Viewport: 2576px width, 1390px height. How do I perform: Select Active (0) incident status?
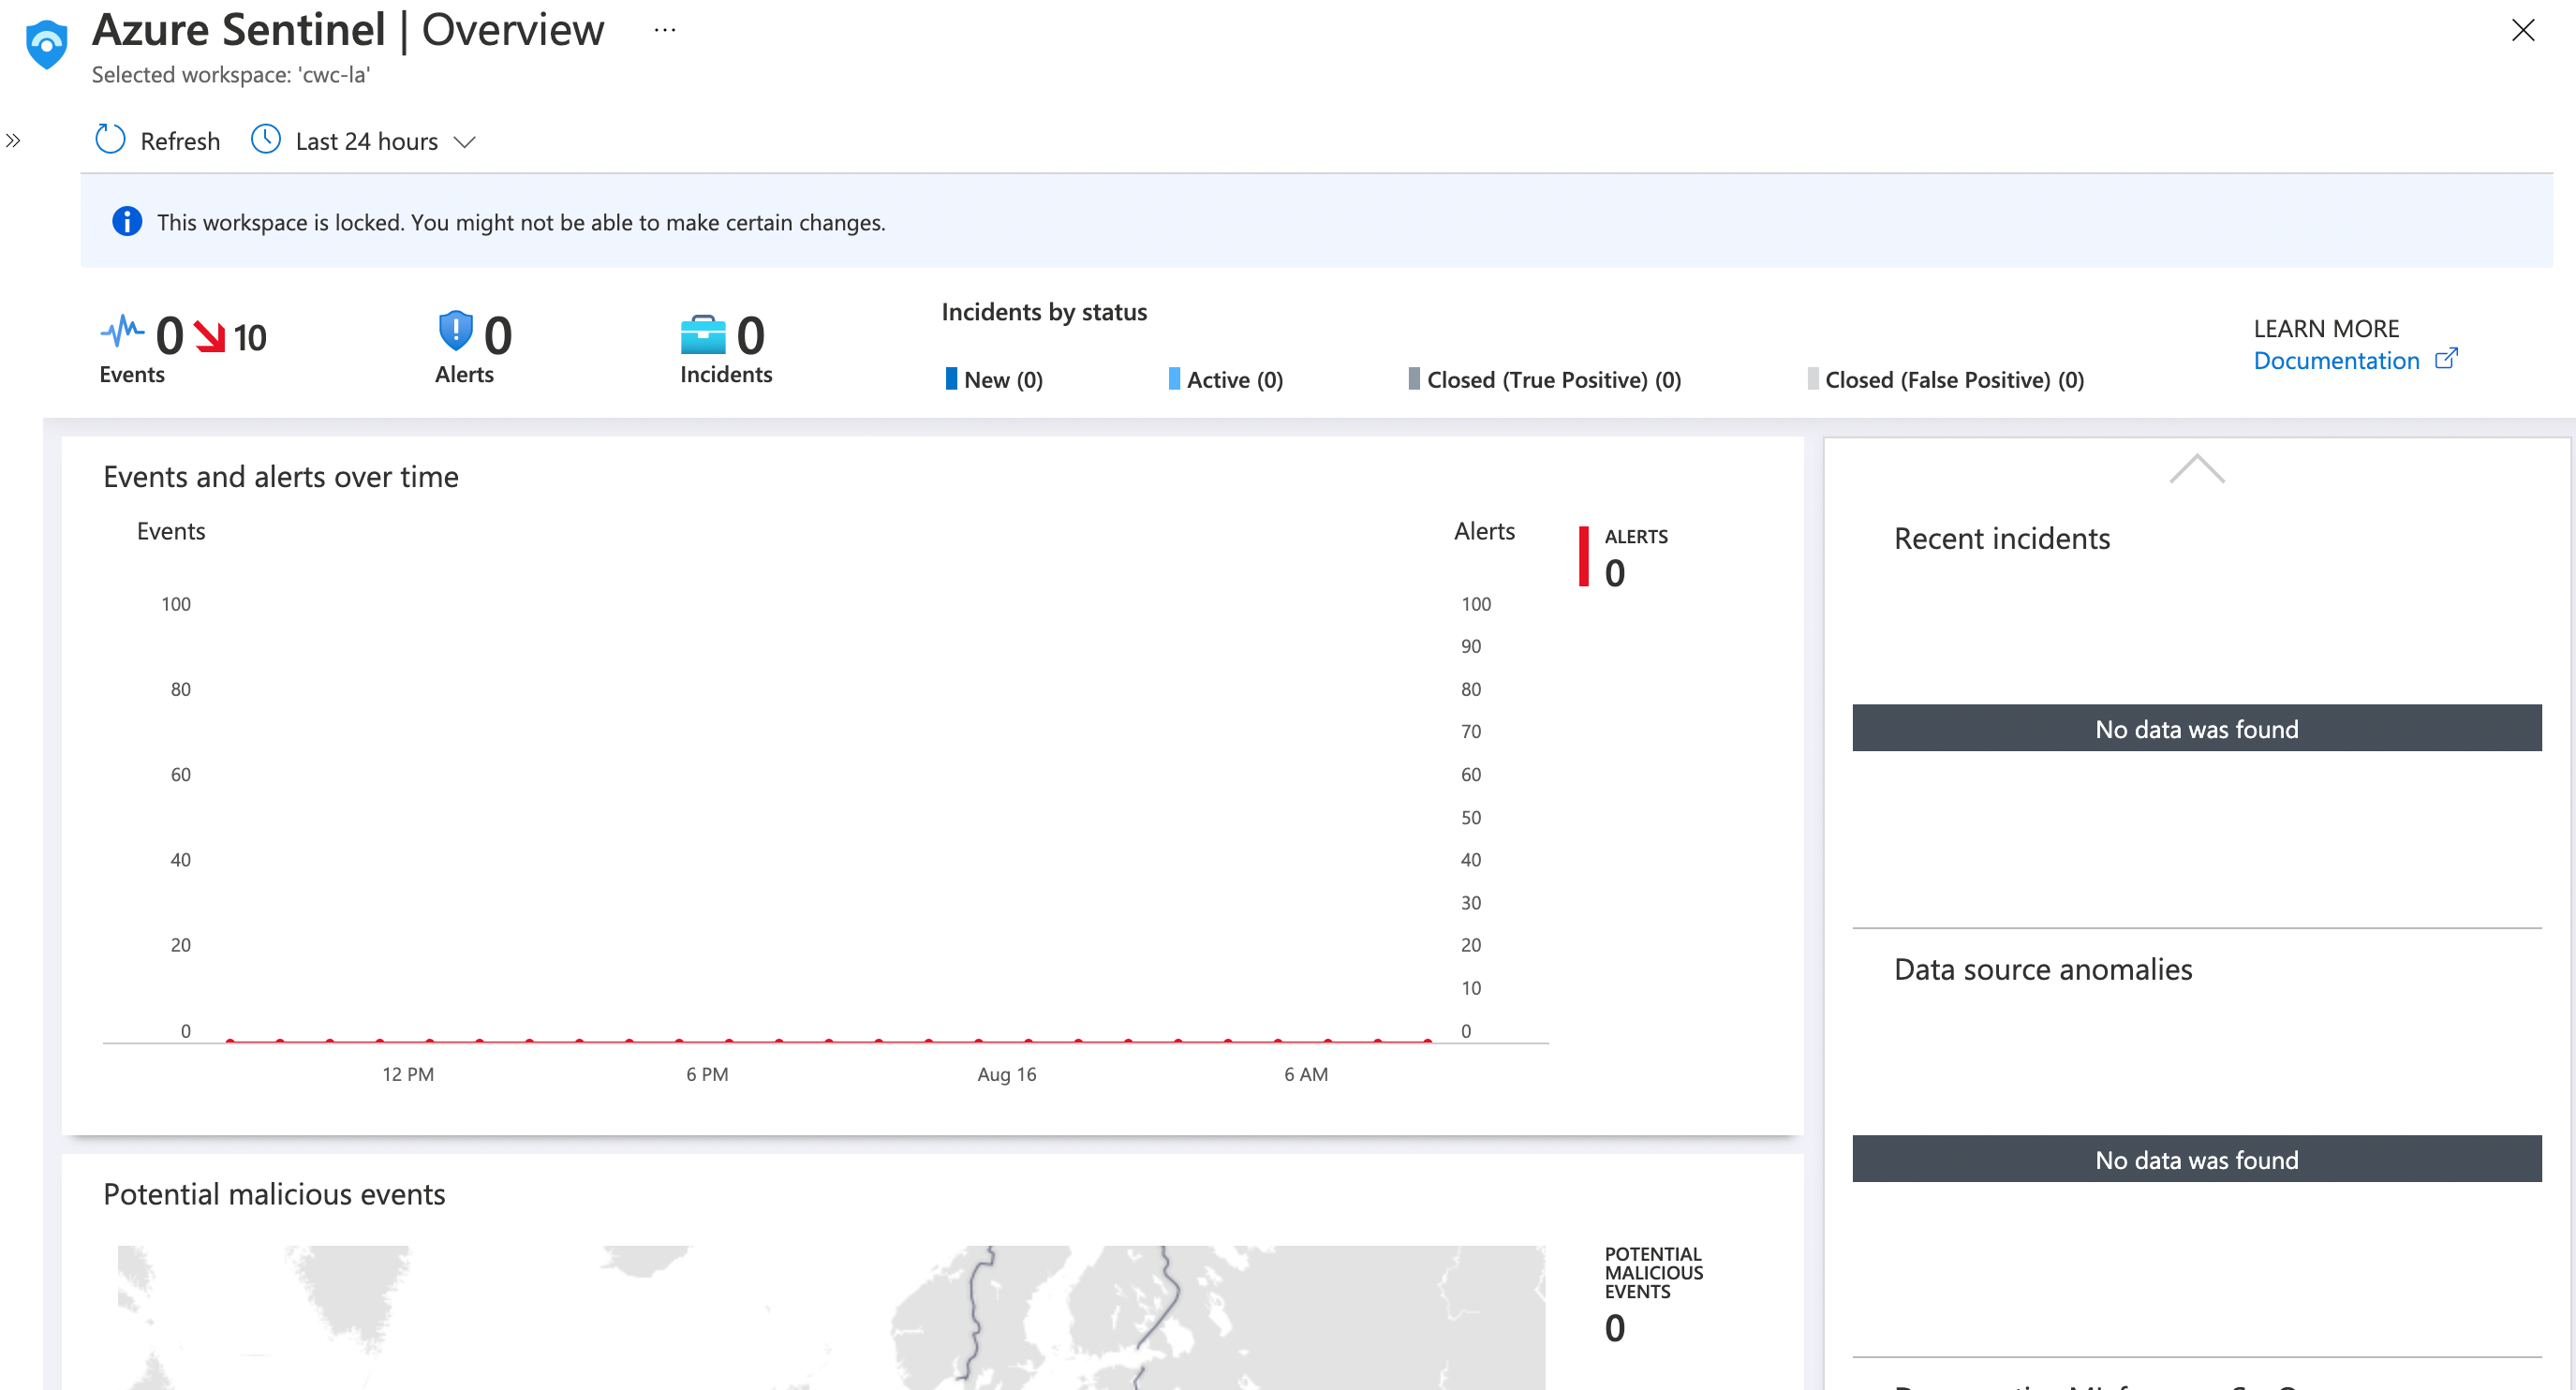[1226, 379]
